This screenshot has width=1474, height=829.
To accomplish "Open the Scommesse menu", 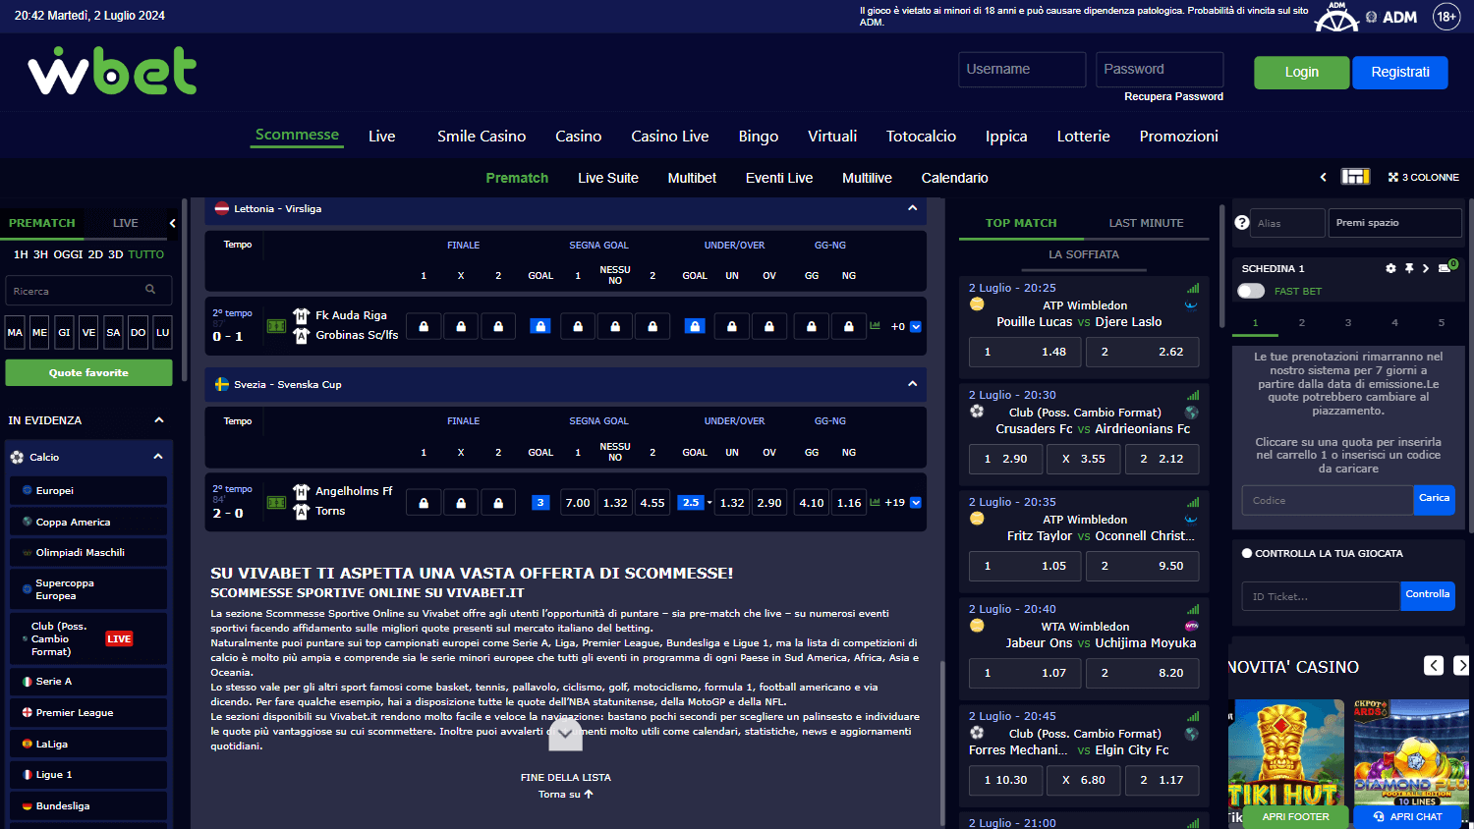I will 297,135.
